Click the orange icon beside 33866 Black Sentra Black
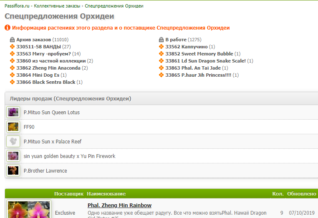This screenshot has height=218, width=318. 12,82
